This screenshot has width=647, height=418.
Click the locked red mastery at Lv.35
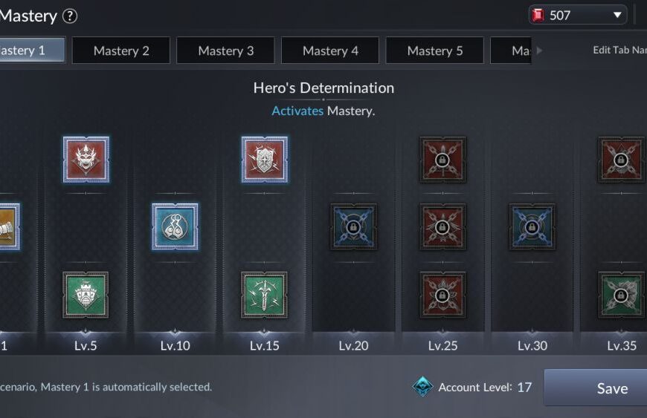coord(622,160)
